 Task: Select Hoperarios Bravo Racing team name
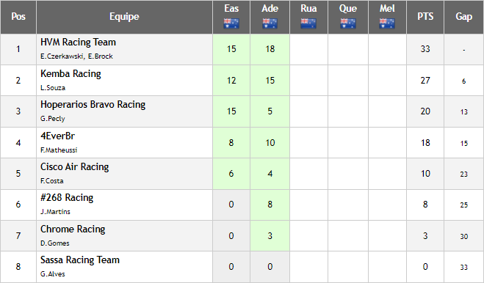pos(93,105)
